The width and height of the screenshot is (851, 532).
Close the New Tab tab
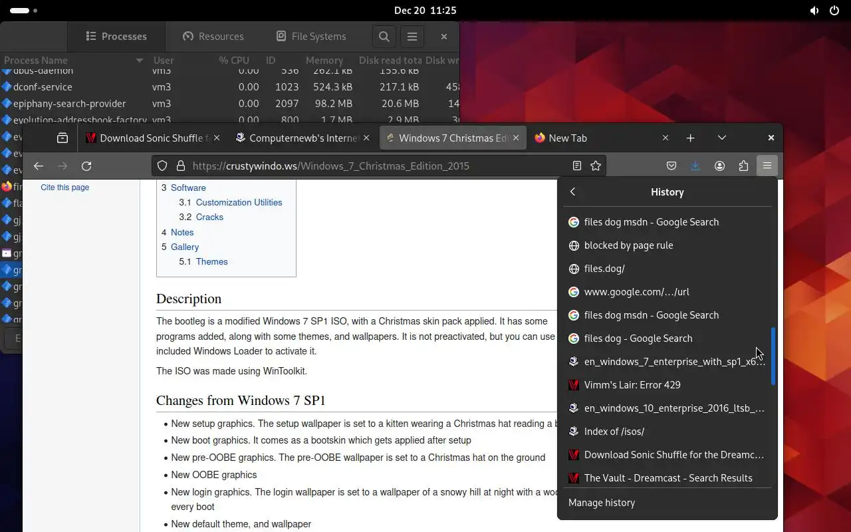point(666,138)
